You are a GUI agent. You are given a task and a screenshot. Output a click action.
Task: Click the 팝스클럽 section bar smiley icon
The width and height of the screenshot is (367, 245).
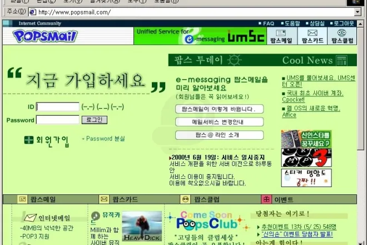pyautogui.click(x=185, y=199)
